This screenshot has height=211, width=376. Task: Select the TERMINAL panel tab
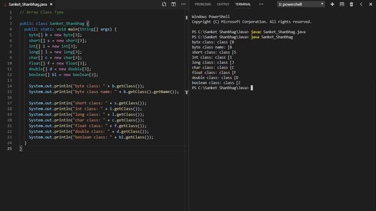point(243,4)
